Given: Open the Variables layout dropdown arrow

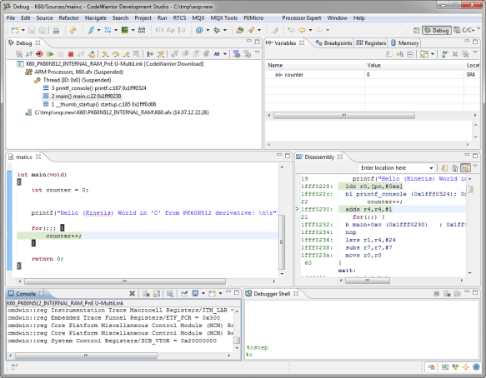Looking at the screenshot, I should point(433,54).
